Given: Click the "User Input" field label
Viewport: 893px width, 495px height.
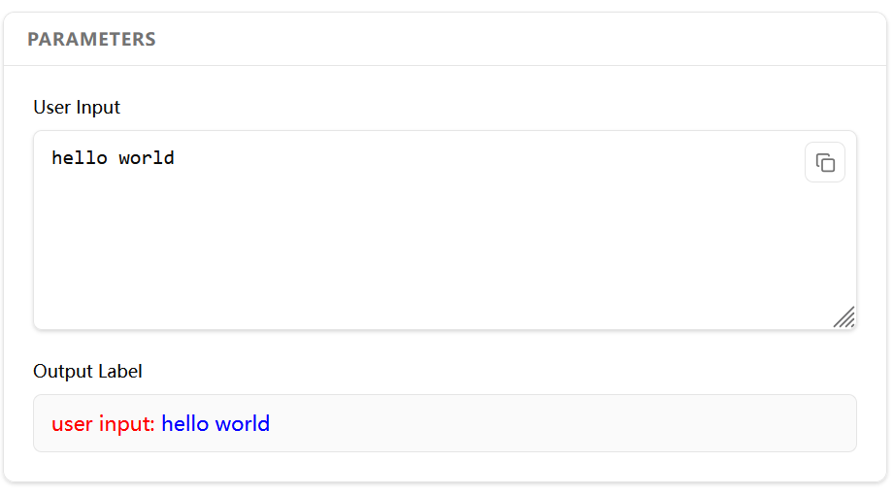Looking at the screenshot, I should coord(77,107).
